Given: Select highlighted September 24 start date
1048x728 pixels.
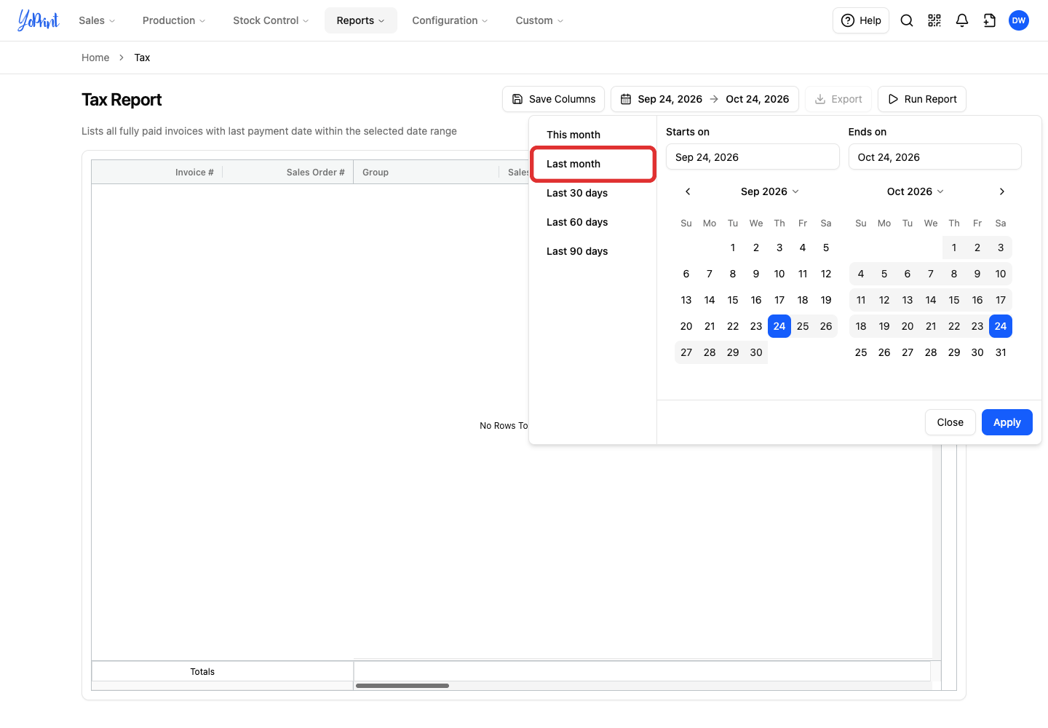Looking at the screenshot, I should pos(779,326).
